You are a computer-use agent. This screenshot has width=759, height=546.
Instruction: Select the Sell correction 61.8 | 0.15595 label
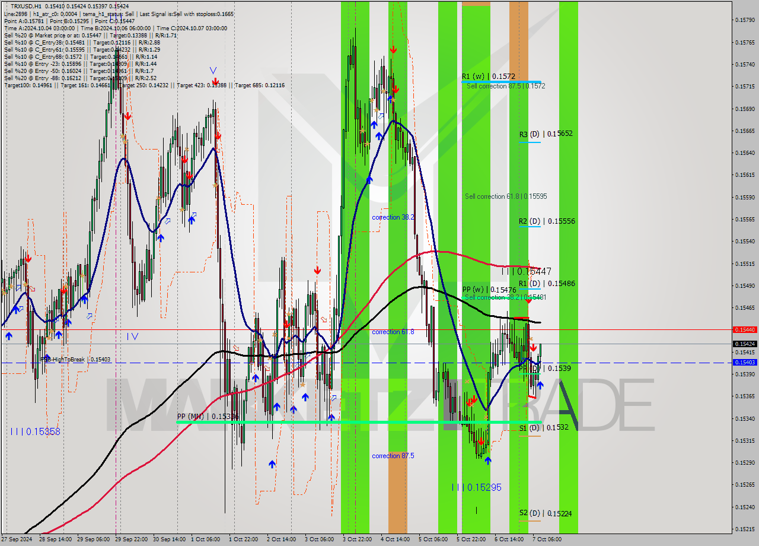[506, 196]
